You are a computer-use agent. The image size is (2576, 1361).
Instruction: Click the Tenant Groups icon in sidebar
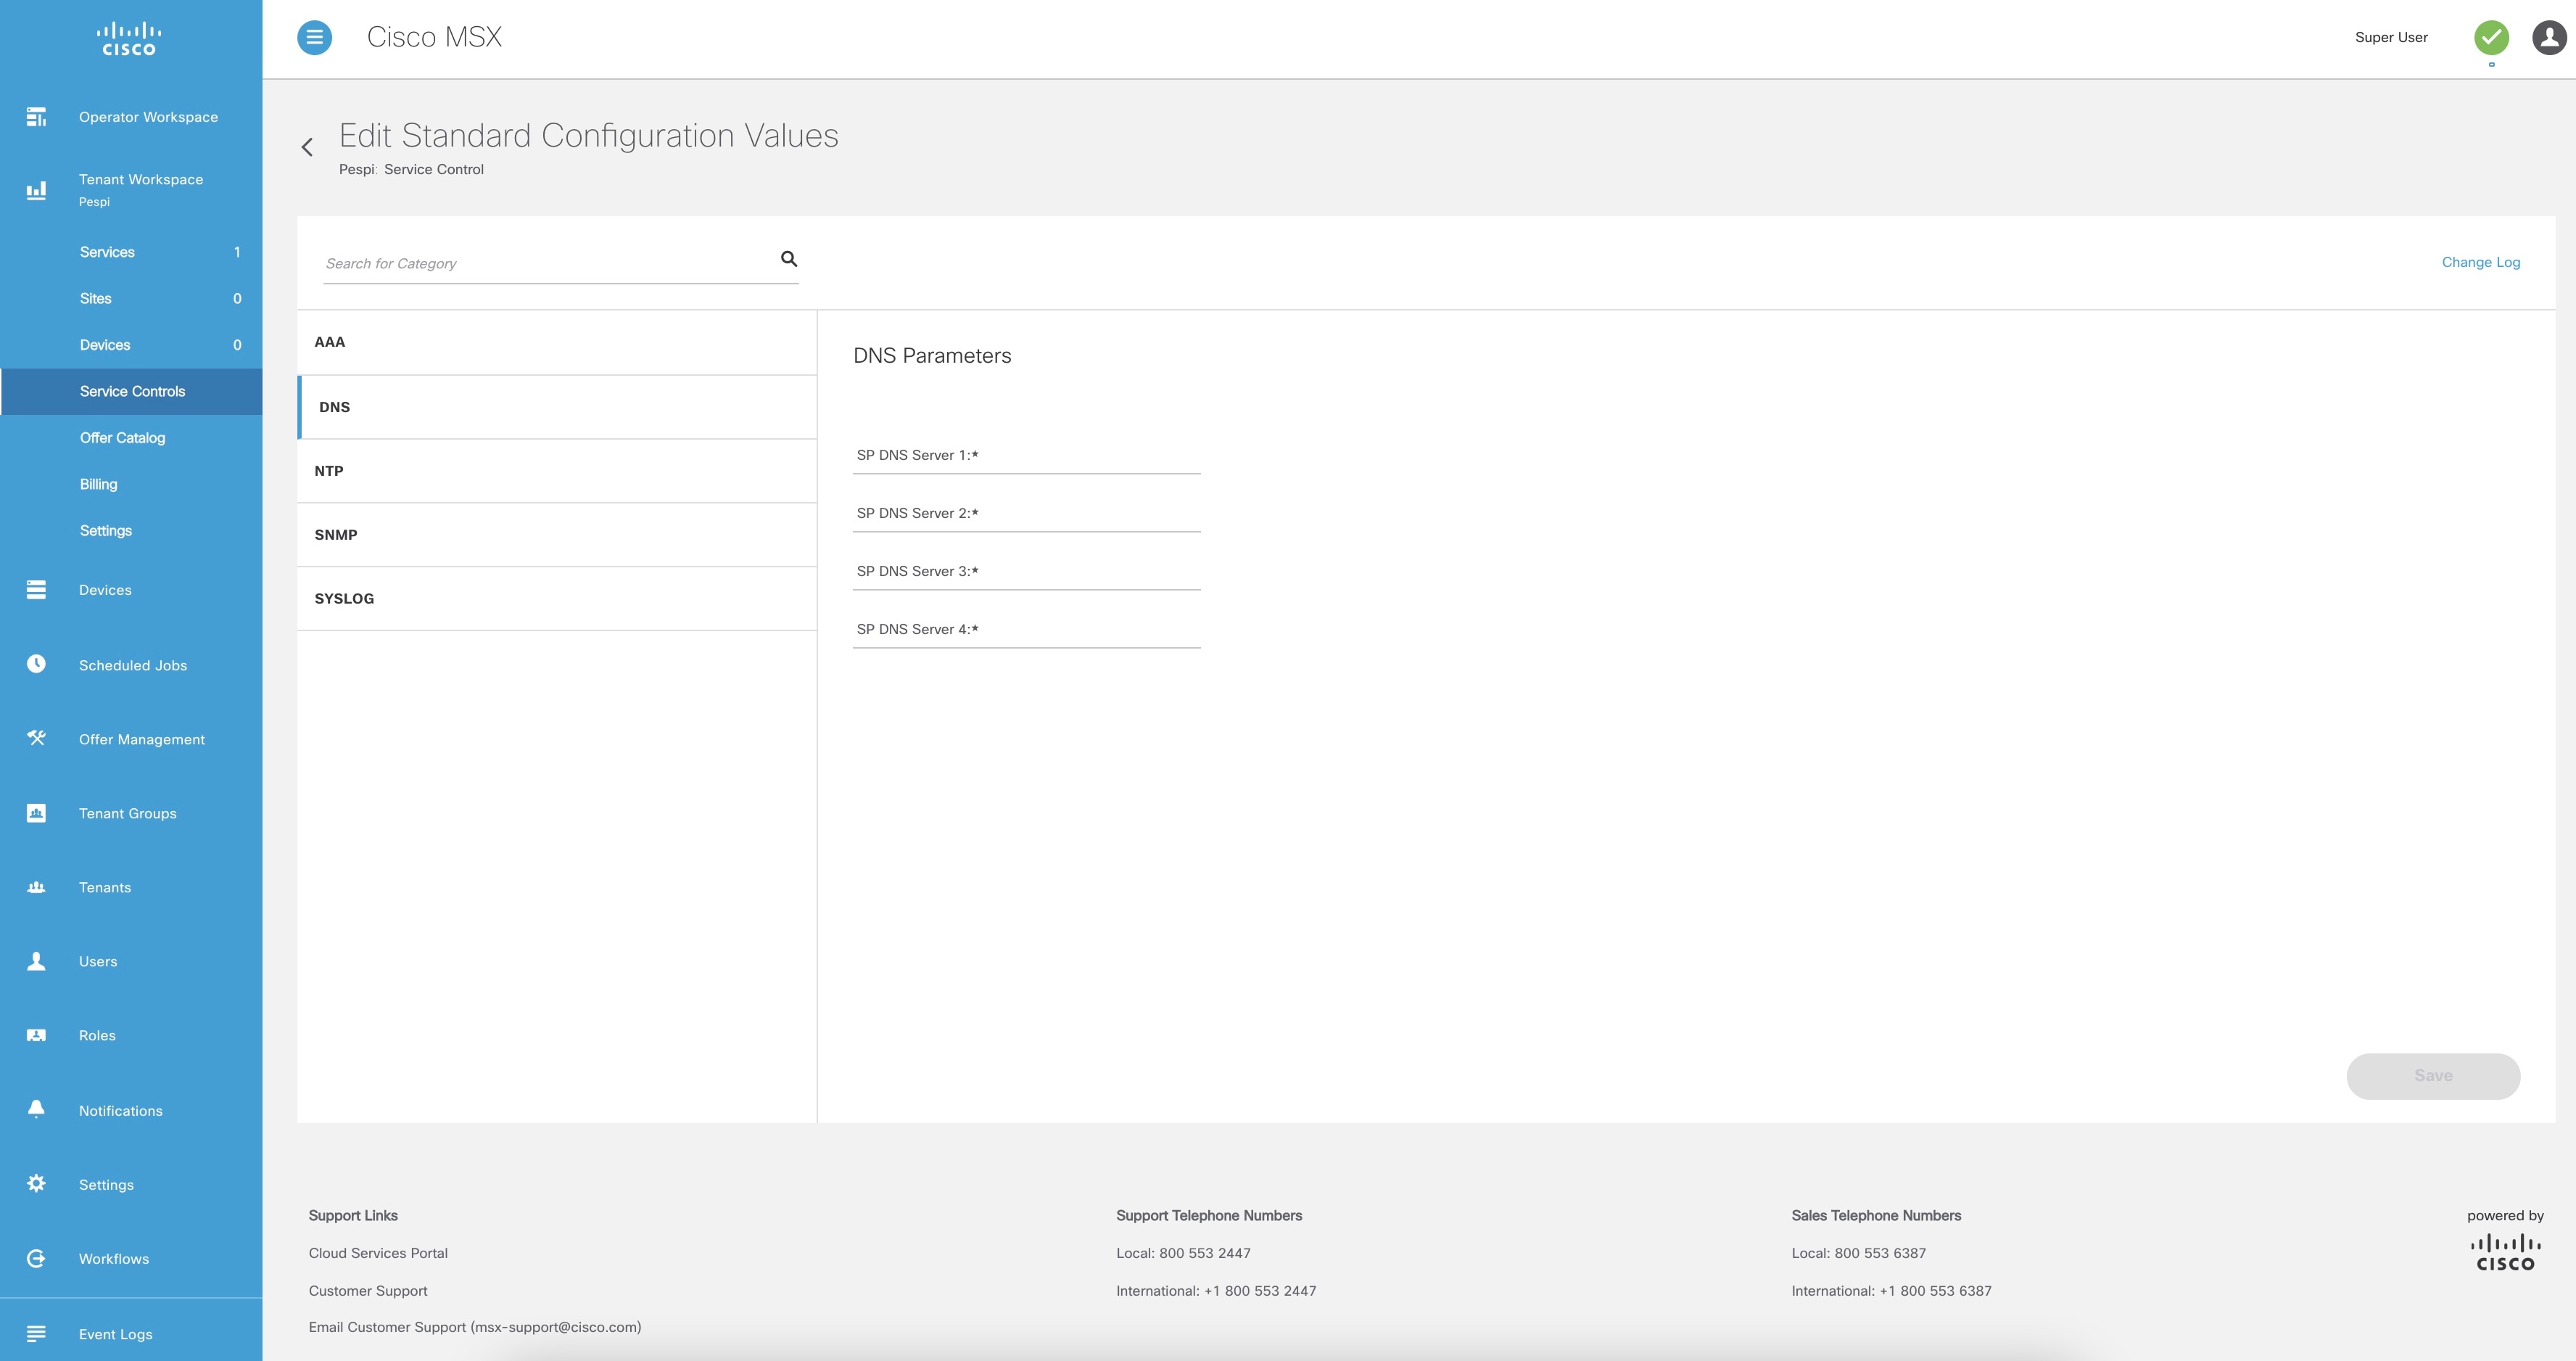click(38, 813)
